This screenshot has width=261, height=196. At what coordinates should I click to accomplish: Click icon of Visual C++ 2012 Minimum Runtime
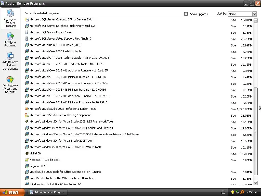click(x=27, y=77)
